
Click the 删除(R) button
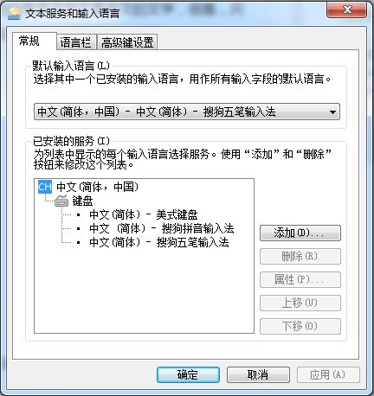pos(300,256)
